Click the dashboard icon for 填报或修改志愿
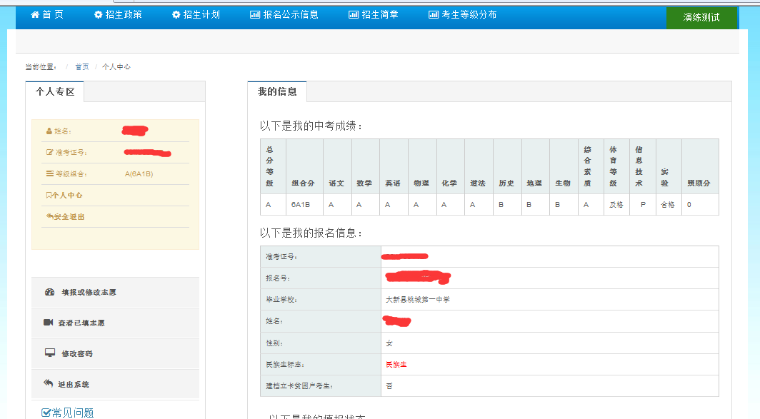Image resolution: width=760 pixels, height=419 pixels. [x=49, y=293]
